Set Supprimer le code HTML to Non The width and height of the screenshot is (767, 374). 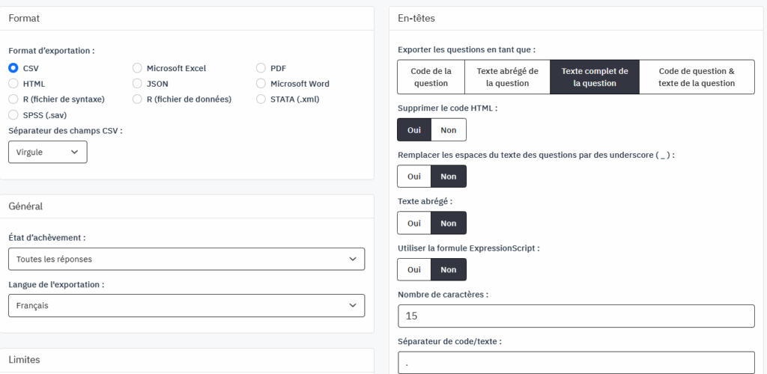click(449, 129)
